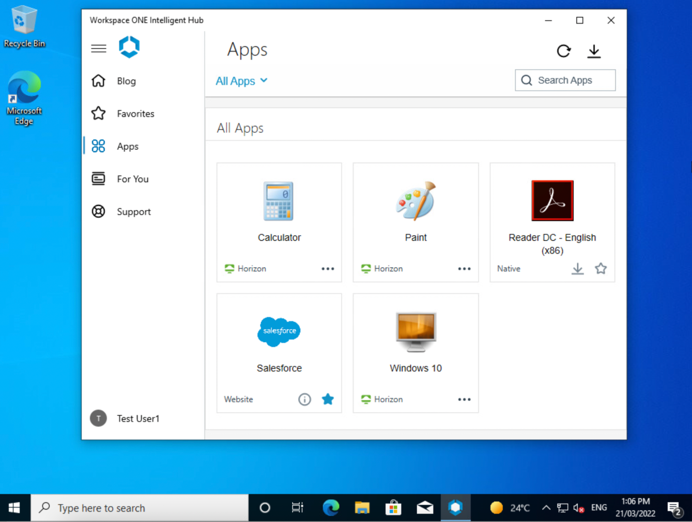Open the Calculator app tile icon
The image size is (692, 522).
pyautogui.click(x=279, y=201)
